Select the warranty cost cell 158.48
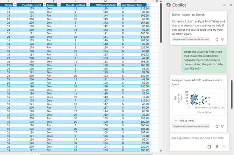Viewport: 234px width, 155px height. (x=135, y=118)
